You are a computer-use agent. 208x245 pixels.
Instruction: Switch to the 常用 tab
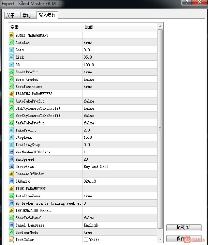[29, 15]
